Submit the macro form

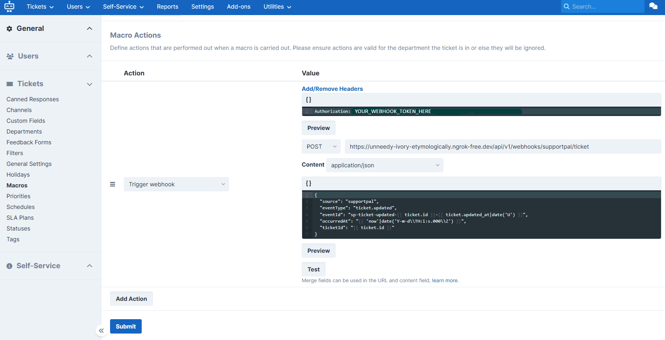[126, 326]
